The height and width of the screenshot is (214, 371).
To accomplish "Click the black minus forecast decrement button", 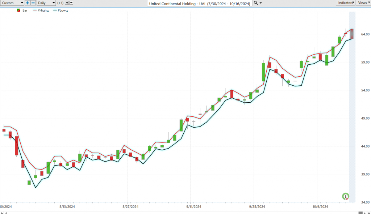I will pyautogui.click(x=71, y=3).
